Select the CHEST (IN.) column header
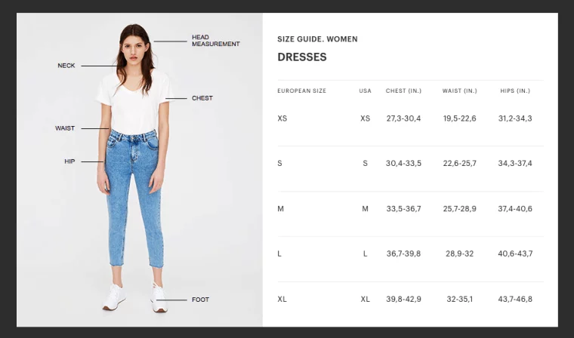 [403, 91]
